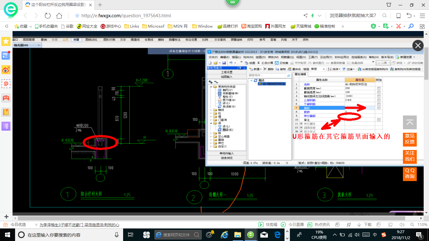This screenshot has height=241, width=429.
Task: Show more bookmarks with the » chevron
Action: pos(342,26)
